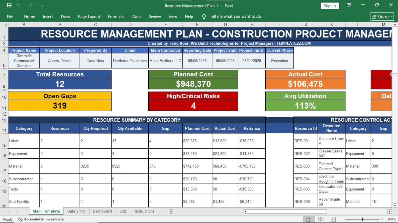Viewport: 398px width, 223px height.
Task: Switch to the Home ribbon tab
Action: [30, 16]
